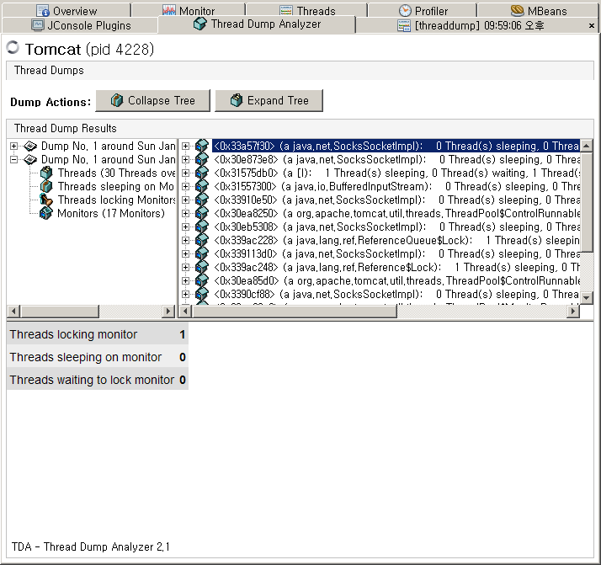The image size is (601, 565).
Task: Click the MBeans beans icon
Action: (x=517, y=10)
